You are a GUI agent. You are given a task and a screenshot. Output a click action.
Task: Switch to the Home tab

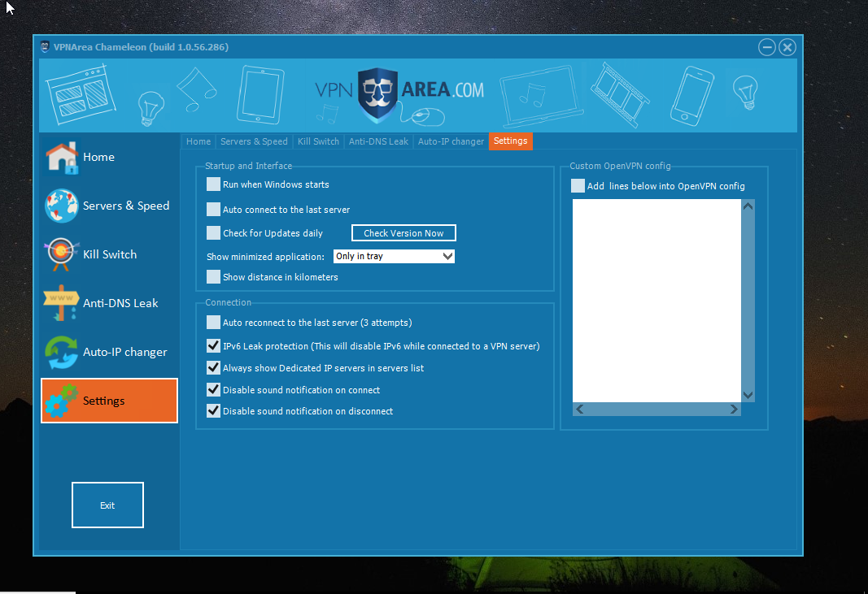(198, 141)
